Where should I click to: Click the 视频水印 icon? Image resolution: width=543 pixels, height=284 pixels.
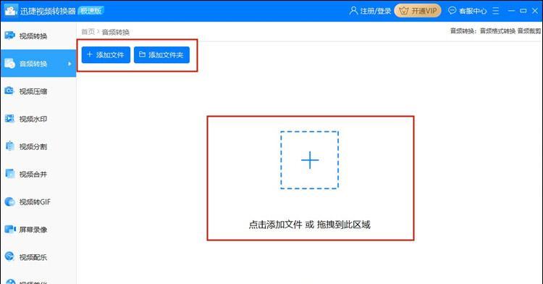9,118
